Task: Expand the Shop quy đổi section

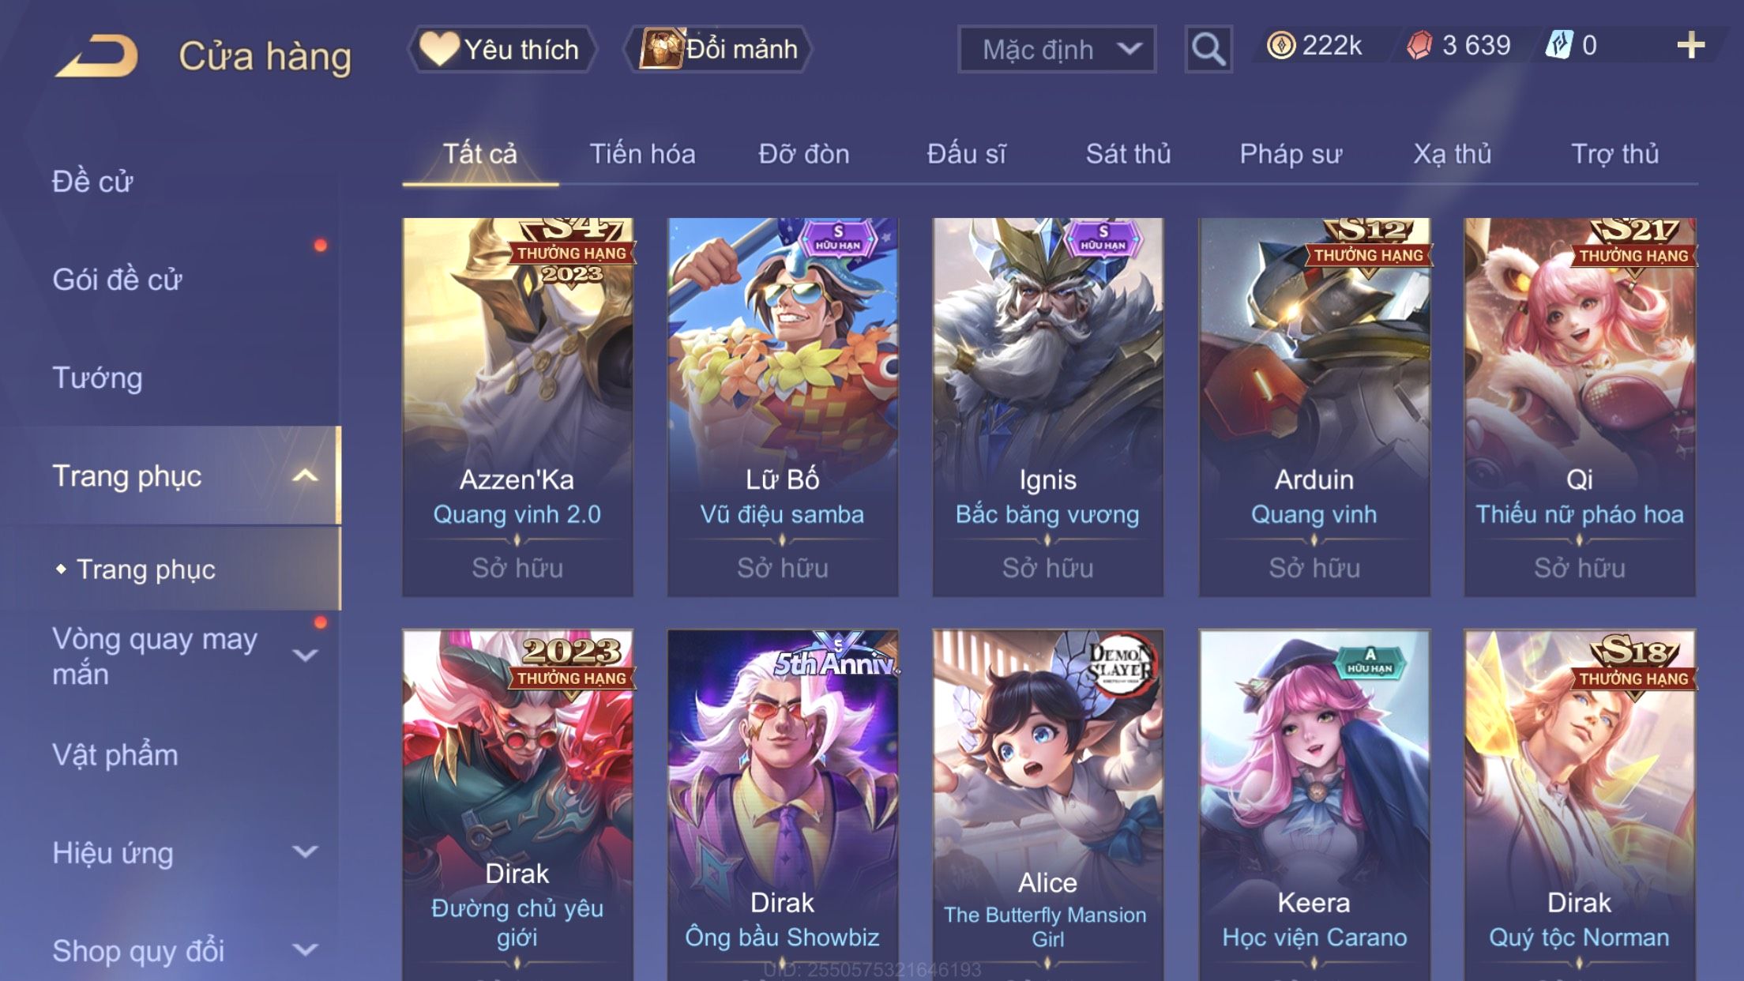Action: point(305,949)
